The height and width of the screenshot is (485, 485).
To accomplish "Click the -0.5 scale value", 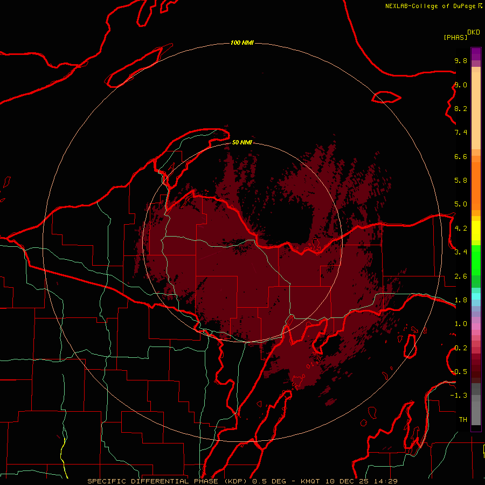I will 459,371.
